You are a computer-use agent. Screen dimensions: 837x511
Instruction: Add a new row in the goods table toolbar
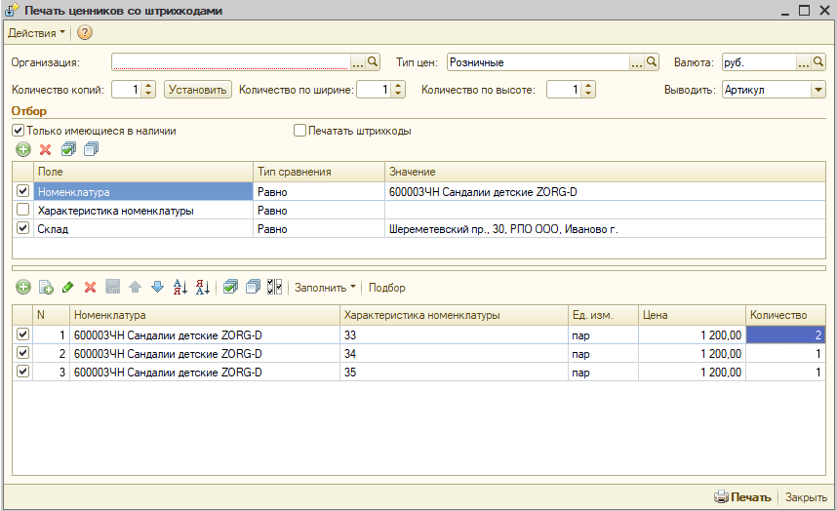[22, 288]
